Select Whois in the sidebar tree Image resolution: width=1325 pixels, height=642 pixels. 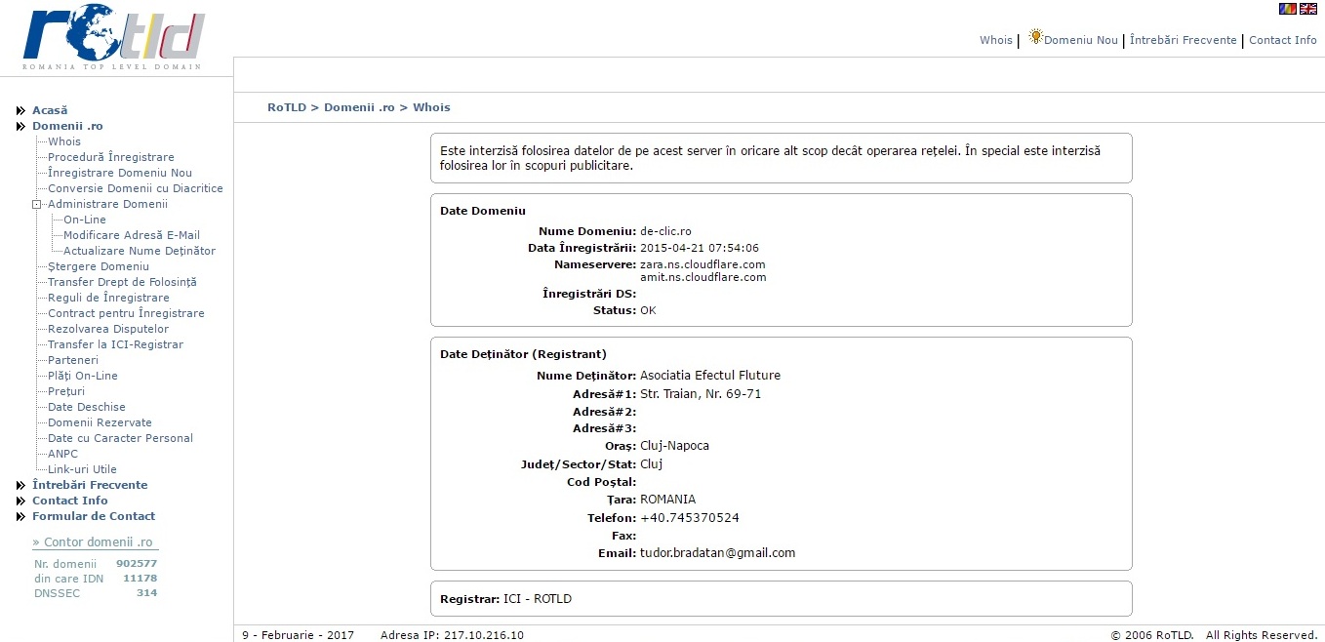point(64,142)
